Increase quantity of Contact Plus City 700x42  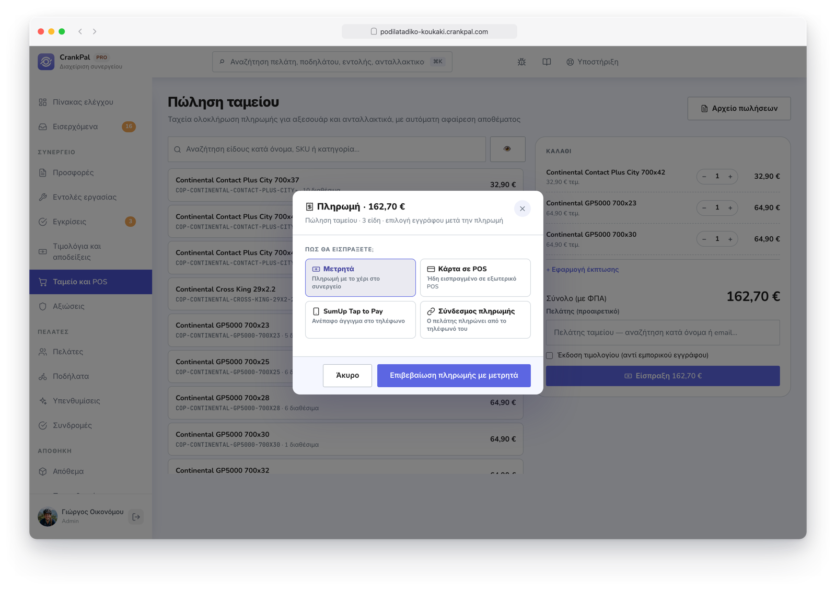point(730,177)
